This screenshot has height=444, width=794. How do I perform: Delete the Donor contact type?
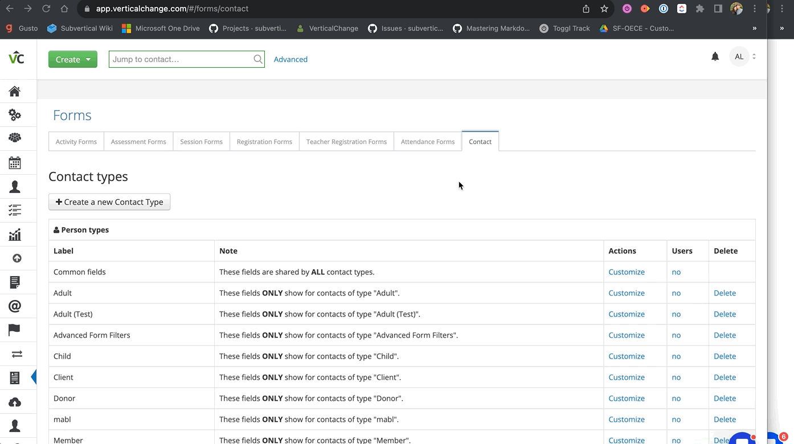click(725, 398)
